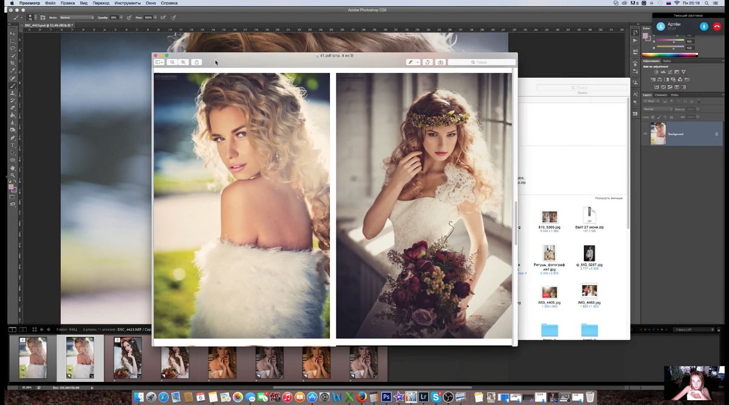The width and height of the screenshot is (729, 405).
Task: Click the foreground color swatch in toolbar
Action: [11, 186]
